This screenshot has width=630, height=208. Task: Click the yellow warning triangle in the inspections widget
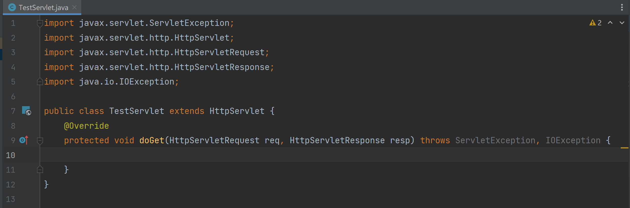point(592,23)
